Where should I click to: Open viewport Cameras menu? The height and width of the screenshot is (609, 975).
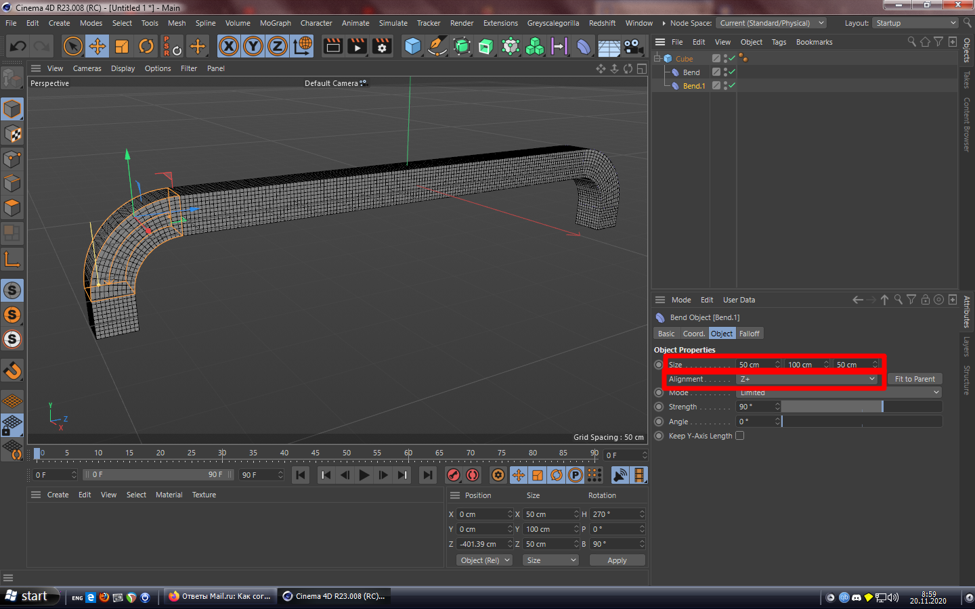(x=87, y=68)
